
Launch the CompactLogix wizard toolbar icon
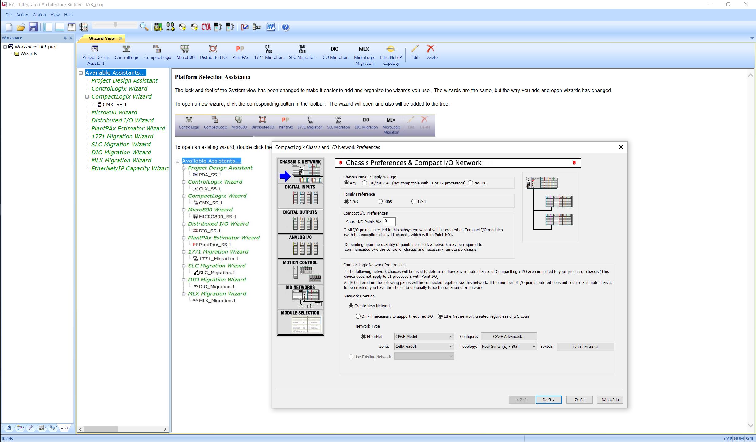tap(157, 52)
